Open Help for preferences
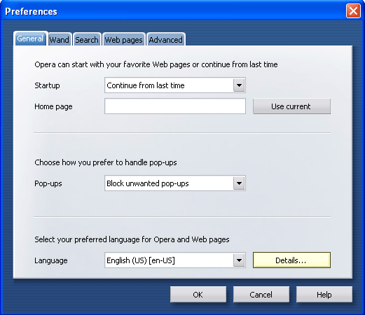This screenshot has height=315, width=365. point(324,295)
